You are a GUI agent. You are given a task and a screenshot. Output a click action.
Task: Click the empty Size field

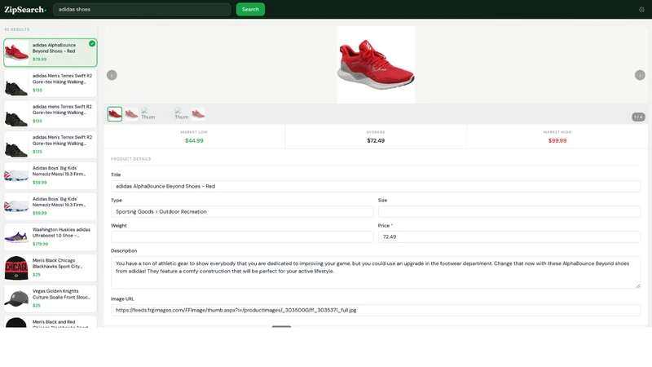coord(509,212)
